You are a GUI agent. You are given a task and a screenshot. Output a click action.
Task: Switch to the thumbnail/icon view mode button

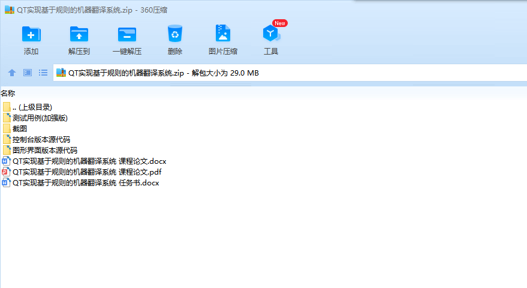(x=28, y=73)
